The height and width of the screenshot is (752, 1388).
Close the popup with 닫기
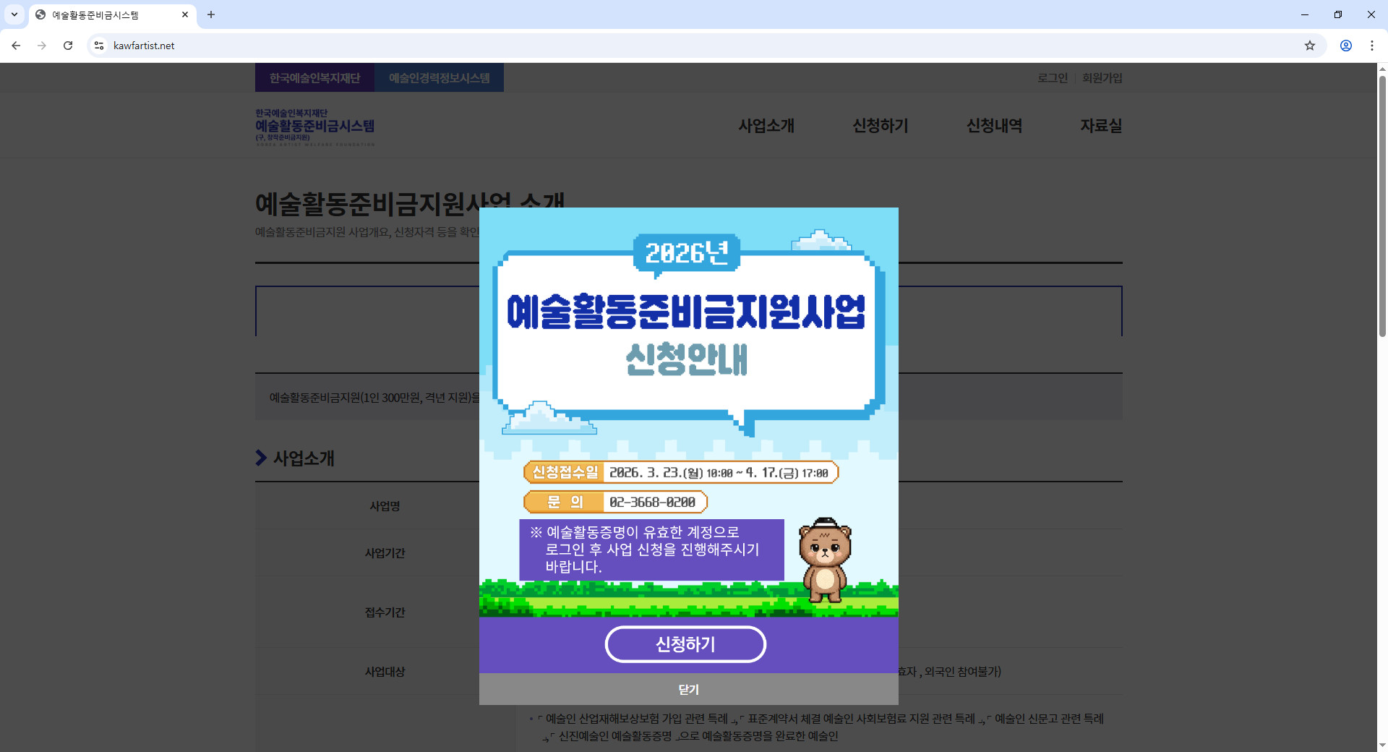click(x=689, y=690)
